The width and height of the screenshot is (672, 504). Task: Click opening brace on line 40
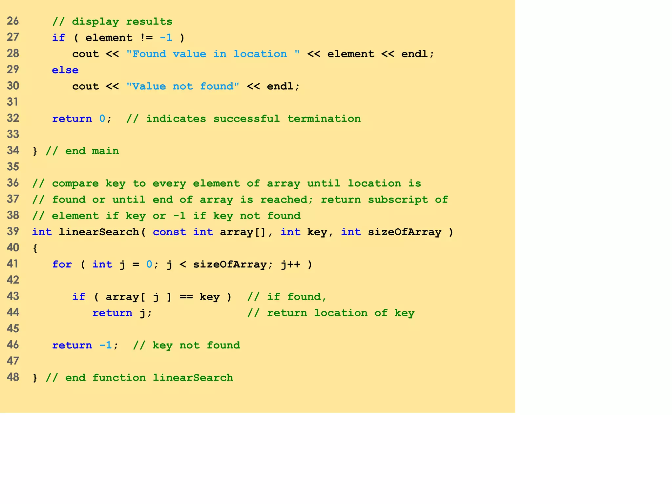tap(35, 248)
